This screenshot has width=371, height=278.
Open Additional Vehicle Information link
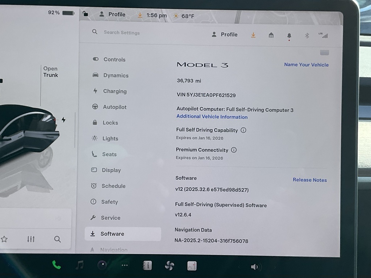[x=212, y=117]
